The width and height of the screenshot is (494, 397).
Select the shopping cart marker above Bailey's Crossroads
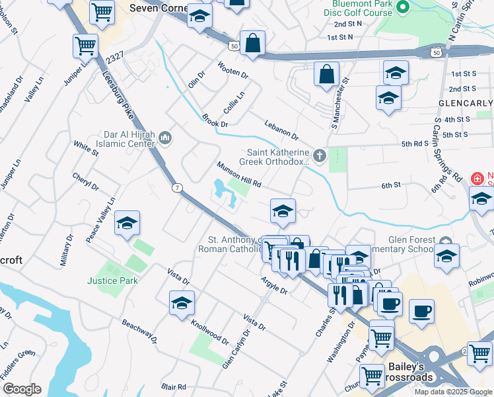coord(381,339)
